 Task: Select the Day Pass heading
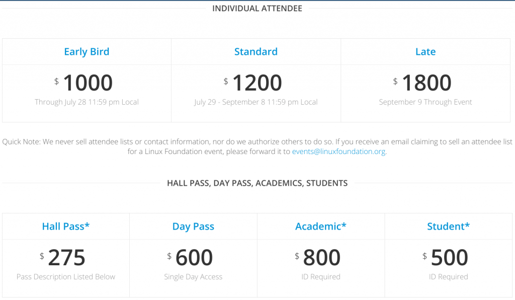click(x=193, y=227)
